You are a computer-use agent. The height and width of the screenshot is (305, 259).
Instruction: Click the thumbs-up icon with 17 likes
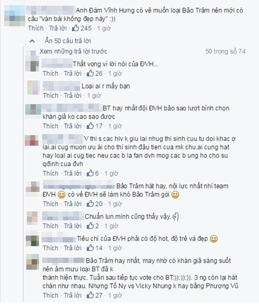[x=90, y=126]
